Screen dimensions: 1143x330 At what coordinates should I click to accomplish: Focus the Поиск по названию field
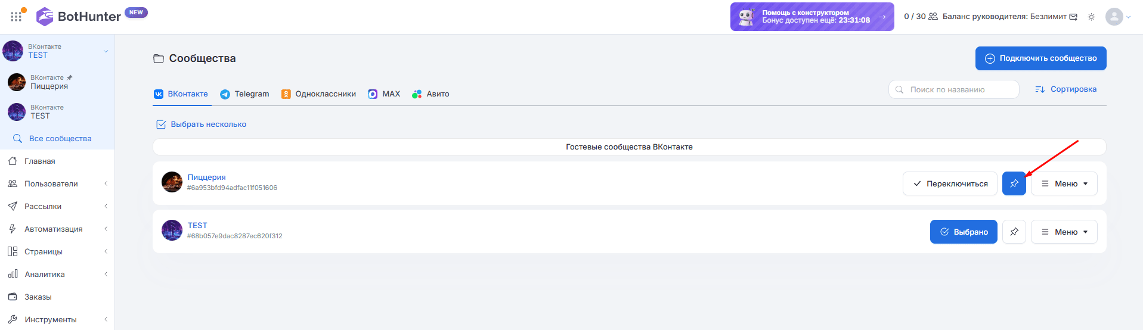coord(954,89)
